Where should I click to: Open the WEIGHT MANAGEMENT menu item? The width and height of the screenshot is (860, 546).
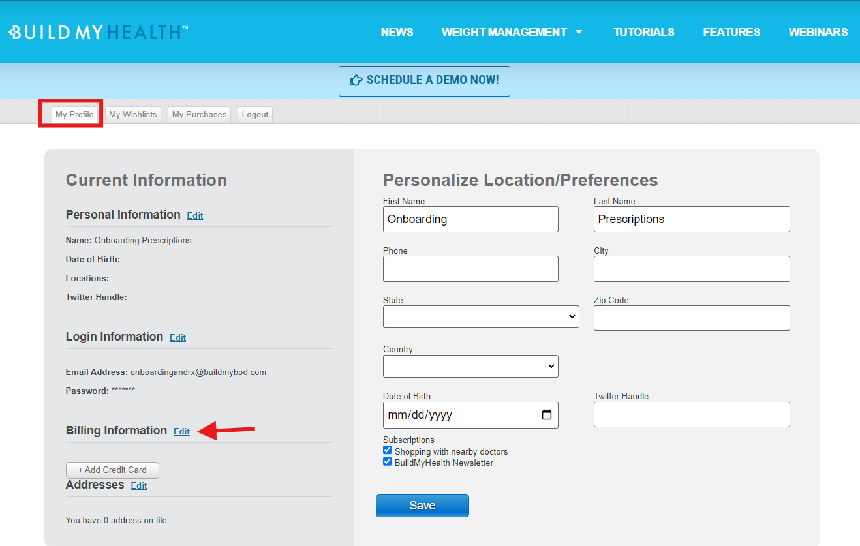pos(504,32)
